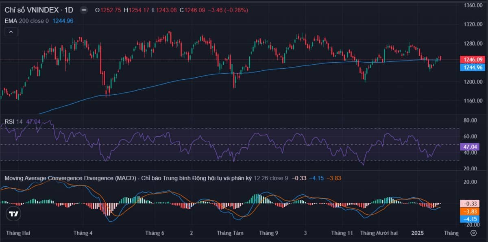Click the 1320.00 price scale label
Image resolution: width=488 pixels, height=242 pixels.
(473, 24)
